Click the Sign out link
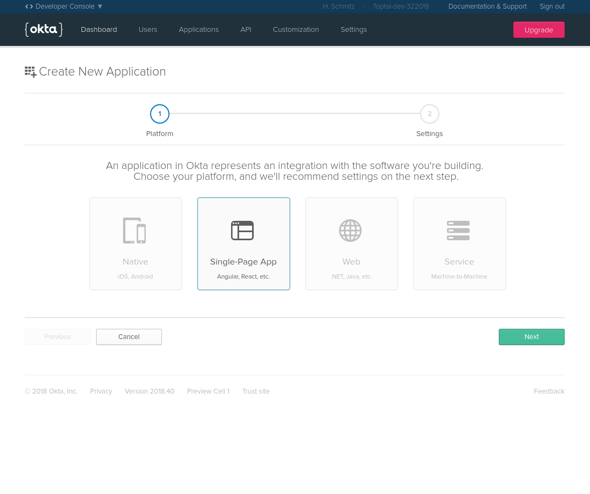The width and height of the screenshot is (590, 494). coord(552,6)
